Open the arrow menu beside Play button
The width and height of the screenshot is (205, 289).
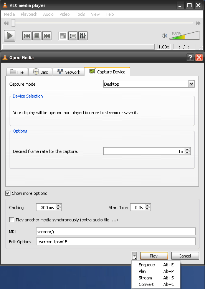[134, 256]
